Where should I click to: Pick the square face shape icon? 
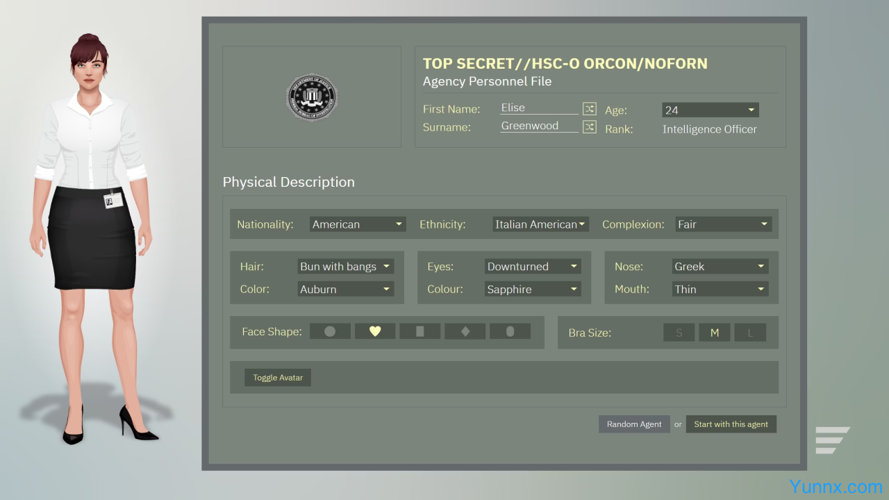[419, 331]
